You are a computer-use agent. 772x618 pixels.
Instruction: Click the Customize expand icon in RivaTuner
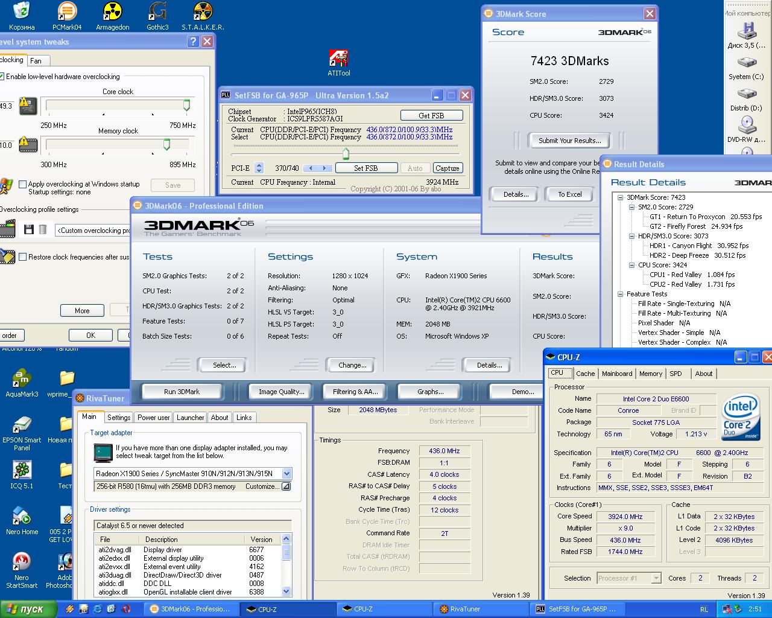tap(286, 486)
